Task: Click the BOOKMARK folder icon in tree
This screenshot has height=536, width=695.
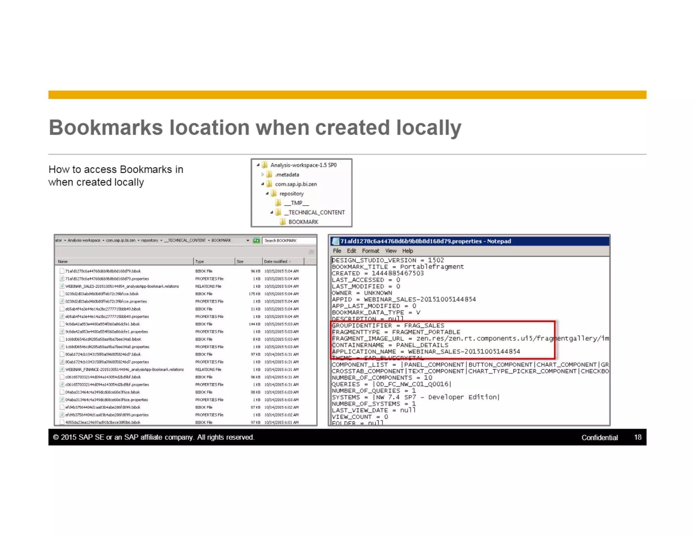Action: [282, 222]
